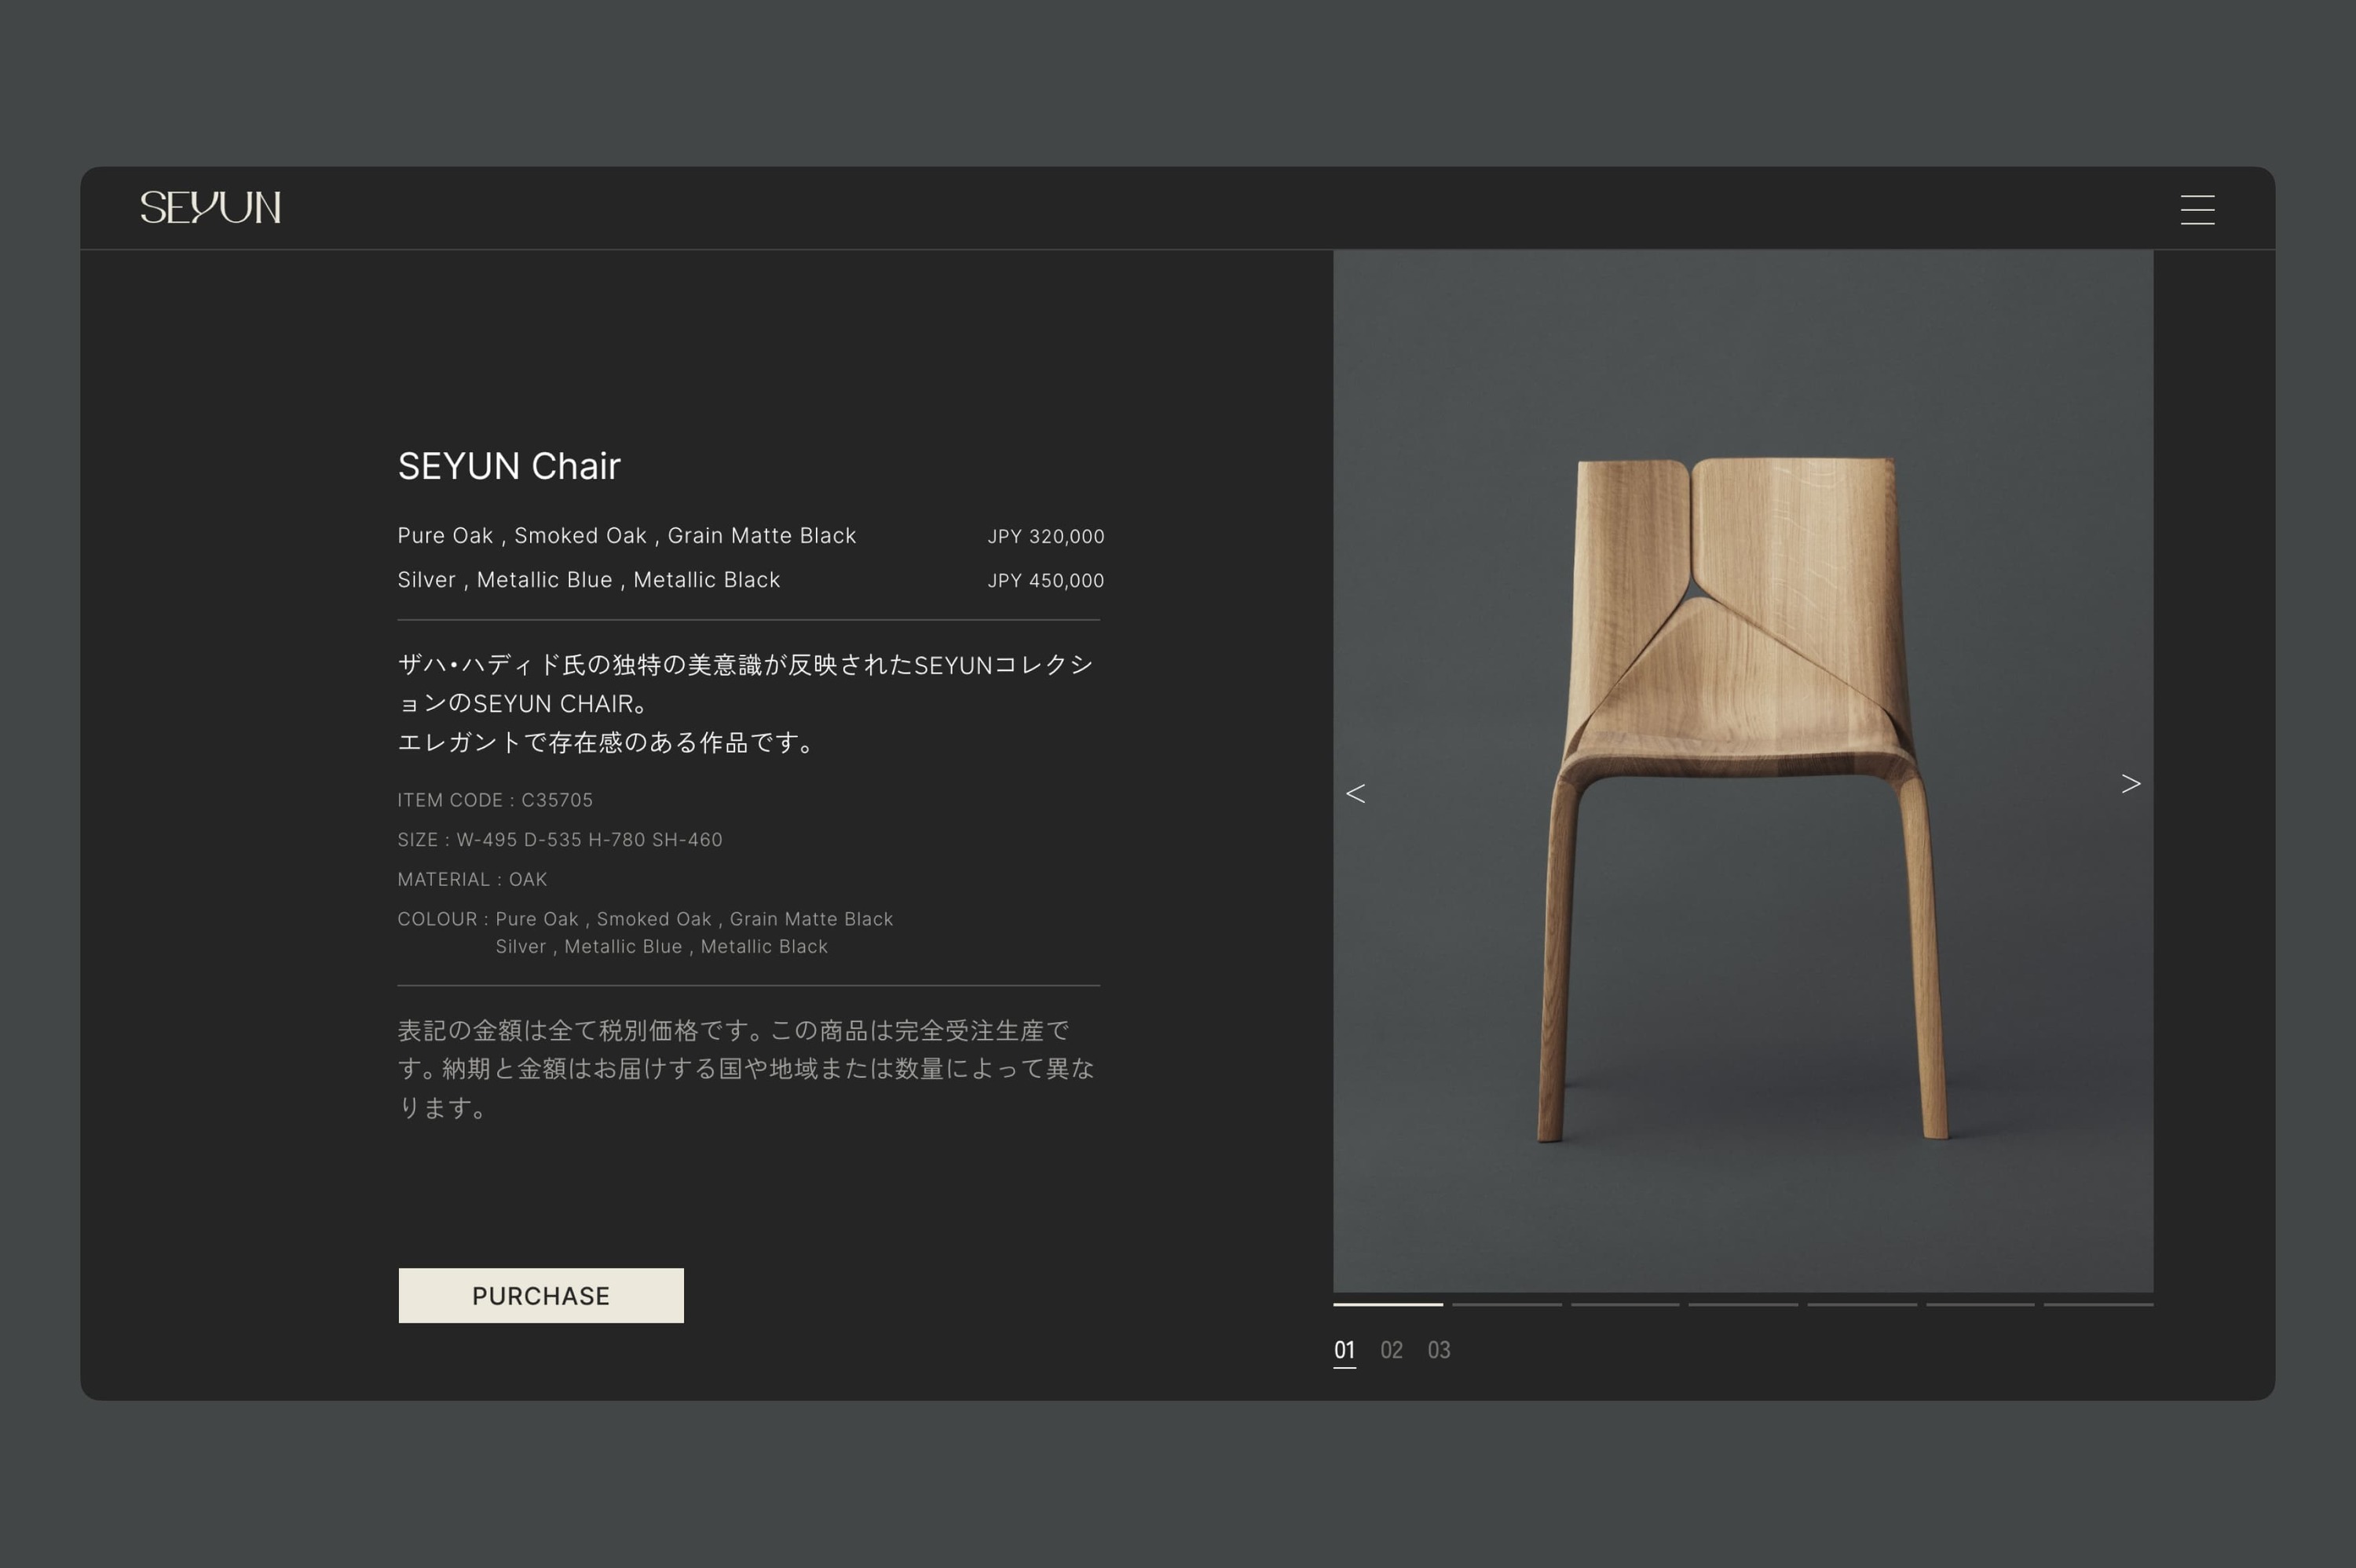Select slide number 03
2356x1568 pixels.
click(1439, 1350)
